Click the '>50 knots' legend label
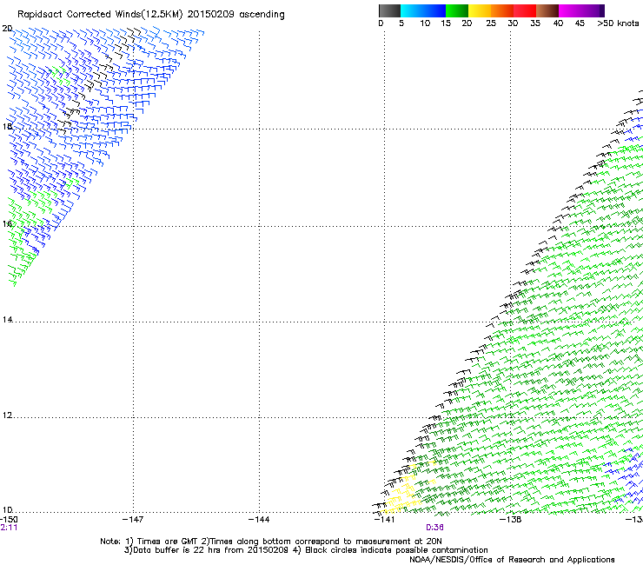This screenshot has height=565, width=643. pyautogui.click(x=618, y=23)
